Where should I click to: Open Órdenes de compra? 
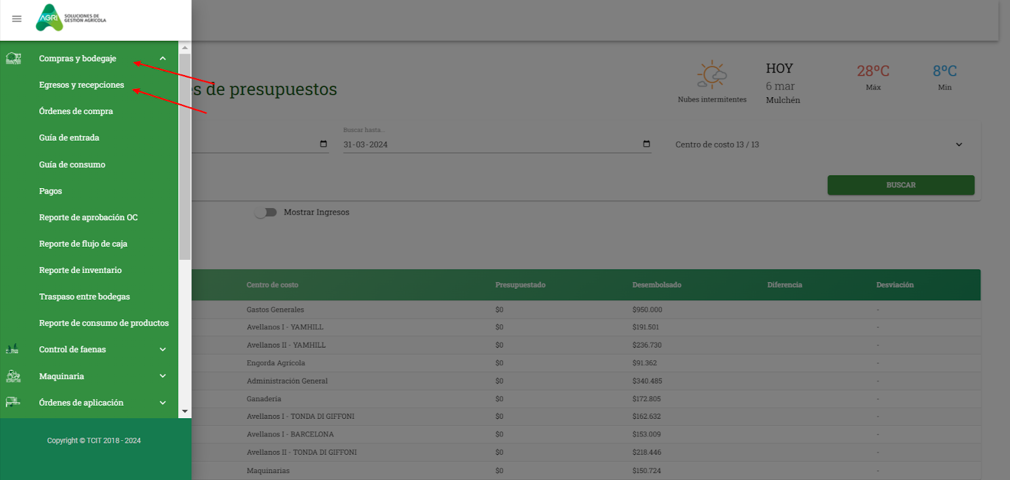(76, 112)
